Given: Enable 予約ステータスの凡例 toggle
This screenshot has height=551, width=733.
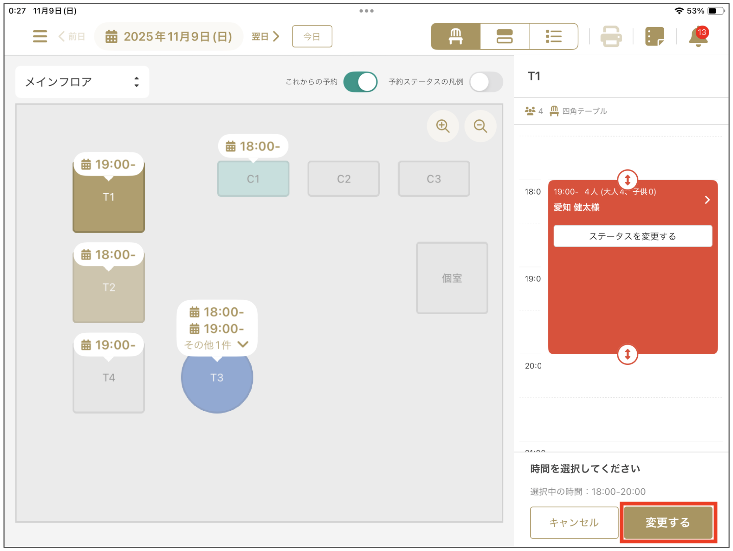Looking at the screenshot, I should click(x=486, y=82).
